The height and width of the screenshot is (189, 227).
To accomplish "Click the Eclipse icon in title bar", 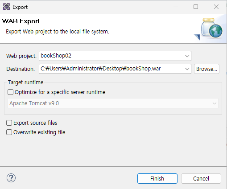I will pyautogui.click(x=7, y=7).
